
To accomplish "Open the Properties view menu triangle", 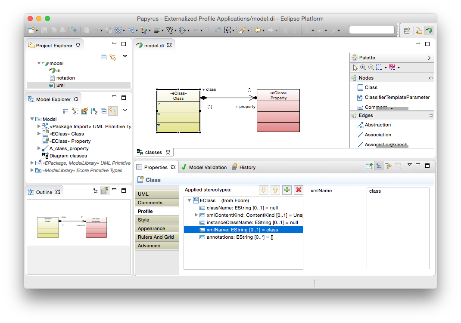I will tap(410, 165).
